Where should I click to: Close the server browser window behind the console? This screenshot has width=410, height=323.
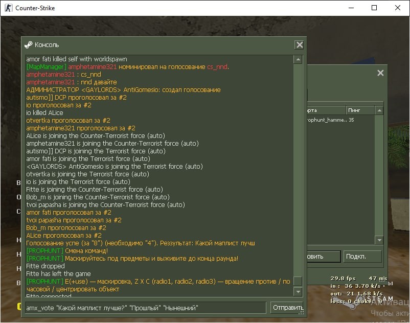click(x=380, y=73)
